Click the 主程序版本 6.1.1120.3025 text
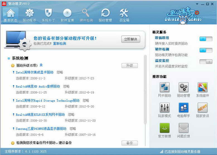217x155 pixels. (26, 152)
